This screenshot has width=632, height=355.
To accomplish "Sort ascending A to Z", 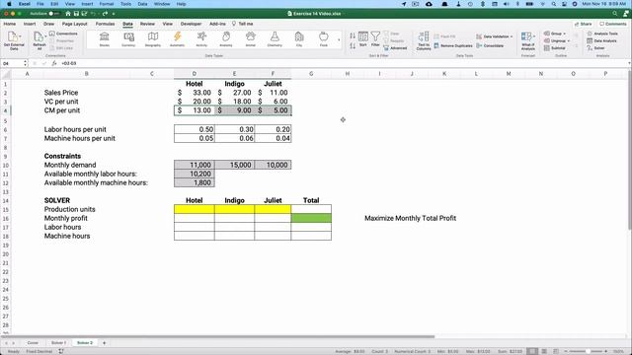I will 353,35.
